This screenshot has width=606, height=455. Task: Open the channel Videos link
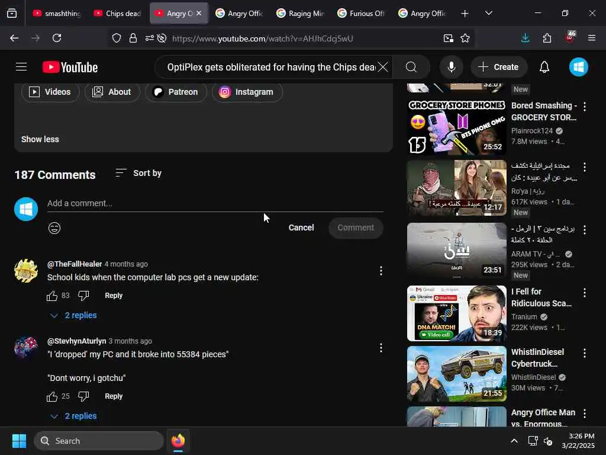pyautogui.click(x=50, y=92)
